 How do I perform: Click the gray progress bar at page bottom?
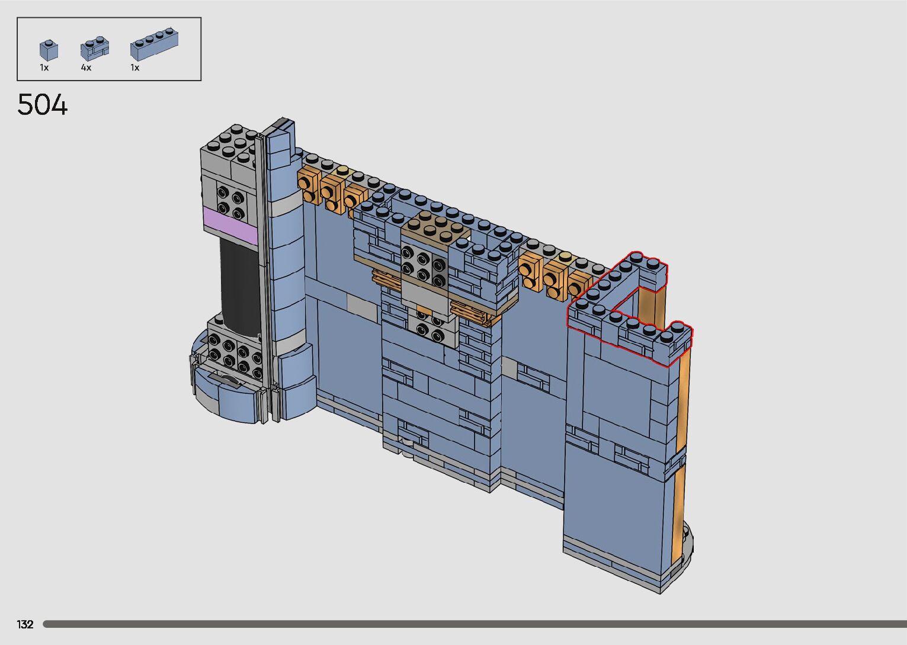point(474,624)
